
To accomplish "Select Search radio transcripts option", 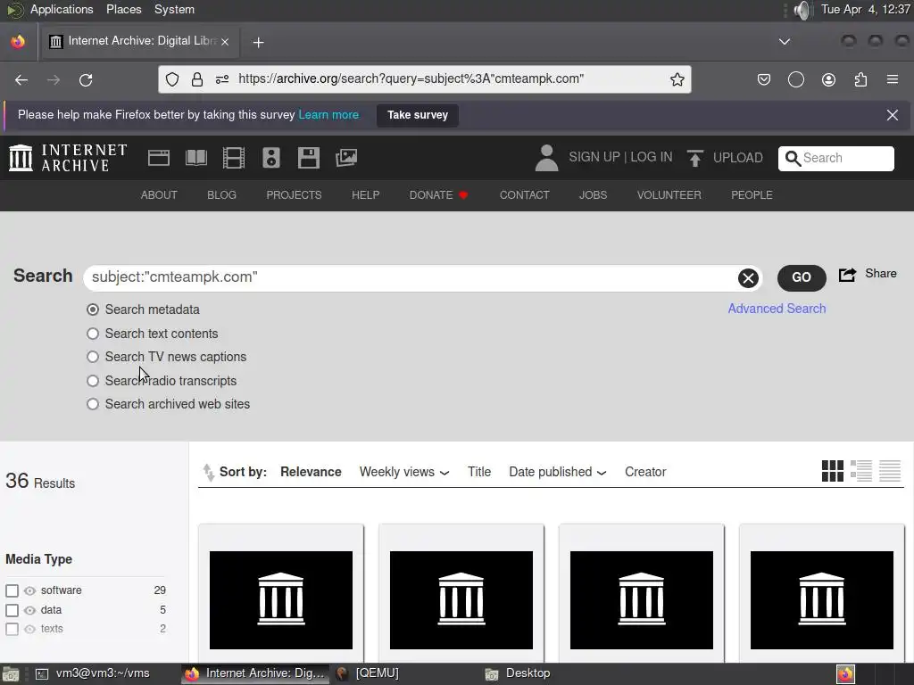I will 93,381.
